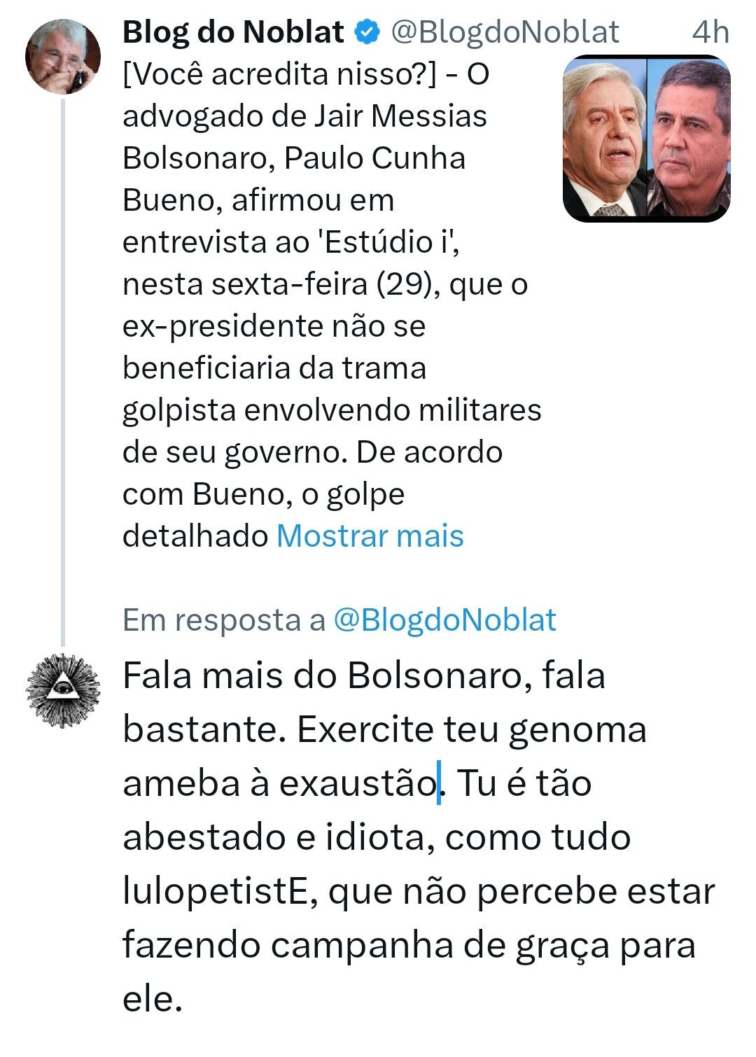Click the @BlogdoNoblat handle beside verified badge
This screenshot has height=1057, width=756.
pyautogui.click(x=504, y=32)
